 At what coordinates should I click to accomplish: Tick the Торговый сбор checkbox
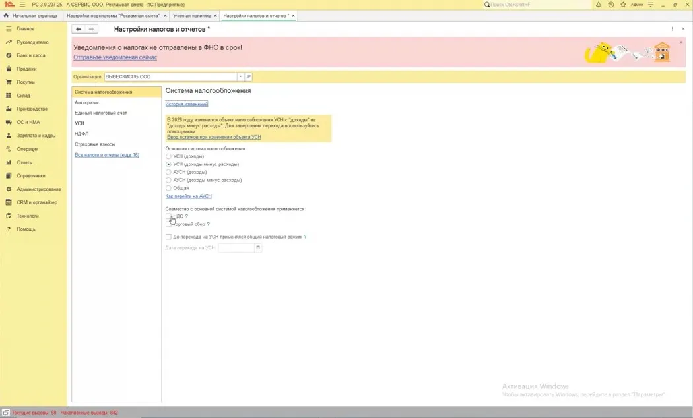[x=168, y=224]
